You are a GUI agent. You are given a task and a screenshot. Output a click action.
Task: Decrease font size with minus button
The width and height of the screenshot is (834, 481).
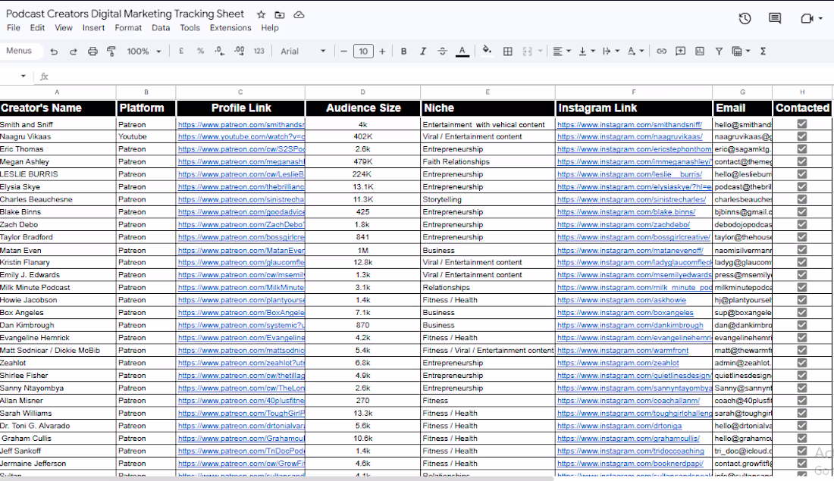click(x=343, y=52)
